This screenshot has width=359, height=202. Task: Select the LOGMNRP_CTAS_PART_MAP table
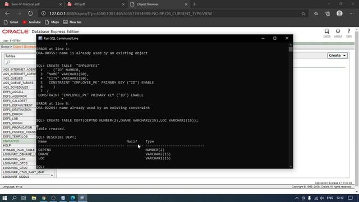[x=24, y=172]
